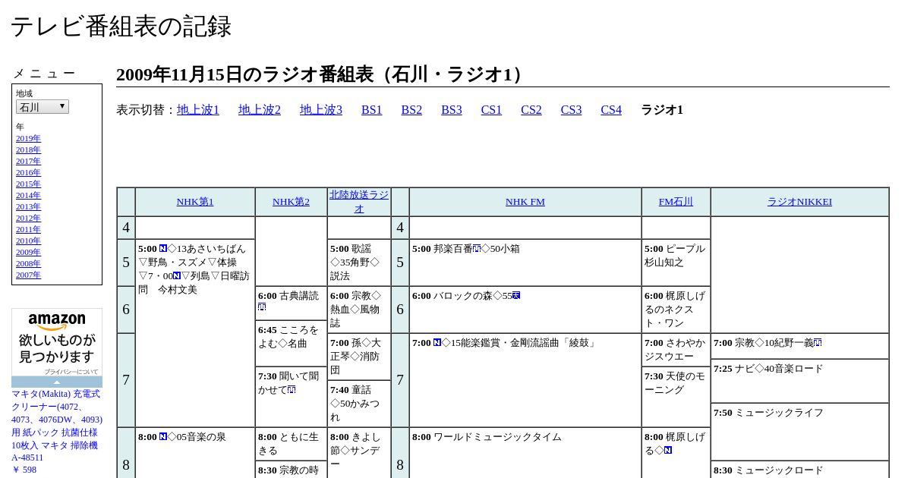This screenshot has width=911, height=478.
Task: Open the 2007年 year link
Action: (28, 275)
